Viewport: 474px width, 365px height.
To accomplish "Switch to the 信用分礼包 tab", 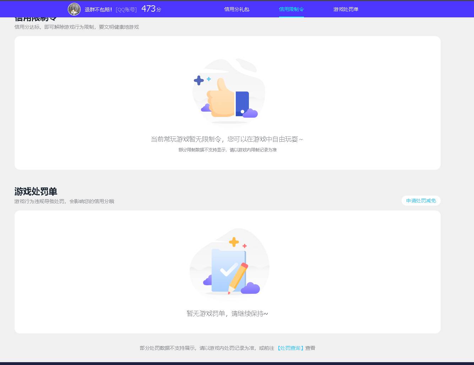I will (x=237, y=9).
